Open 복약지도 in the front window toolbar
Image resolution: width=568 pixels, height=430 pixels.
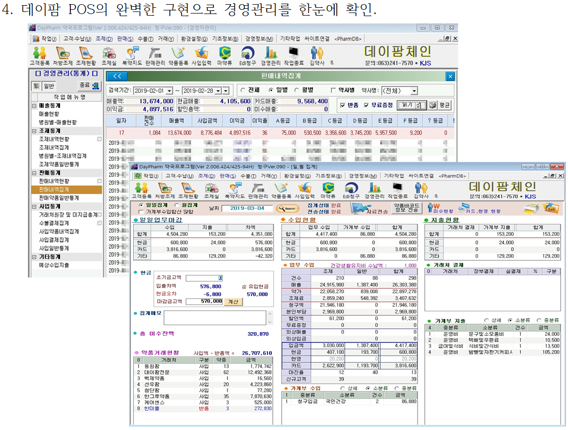pos(234,191)
